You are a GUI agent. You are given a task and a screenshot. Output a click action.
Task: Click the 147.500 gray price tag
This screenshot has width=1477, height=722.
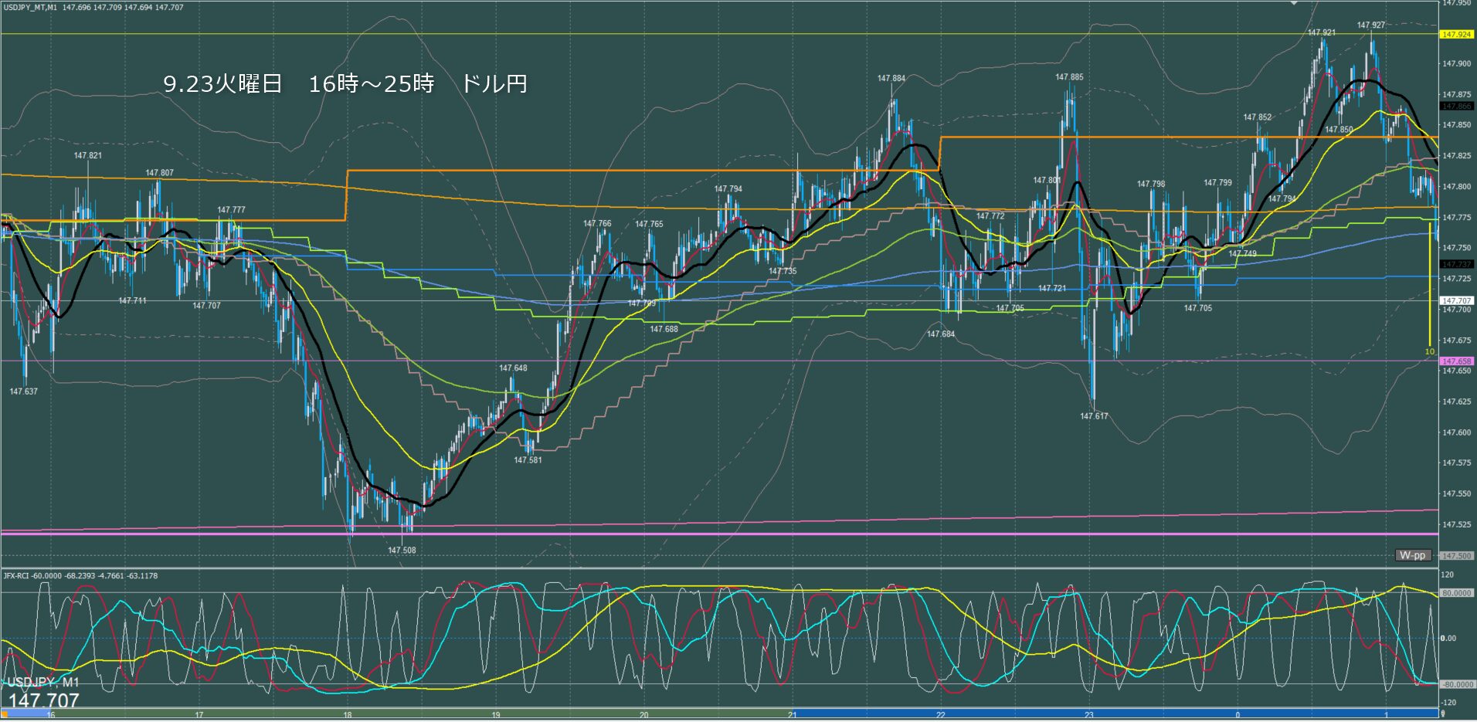click(1456, 556)
